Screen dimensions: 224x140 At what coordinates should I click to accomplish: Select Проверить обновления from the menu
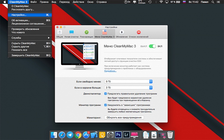click(x=25, y=29)
